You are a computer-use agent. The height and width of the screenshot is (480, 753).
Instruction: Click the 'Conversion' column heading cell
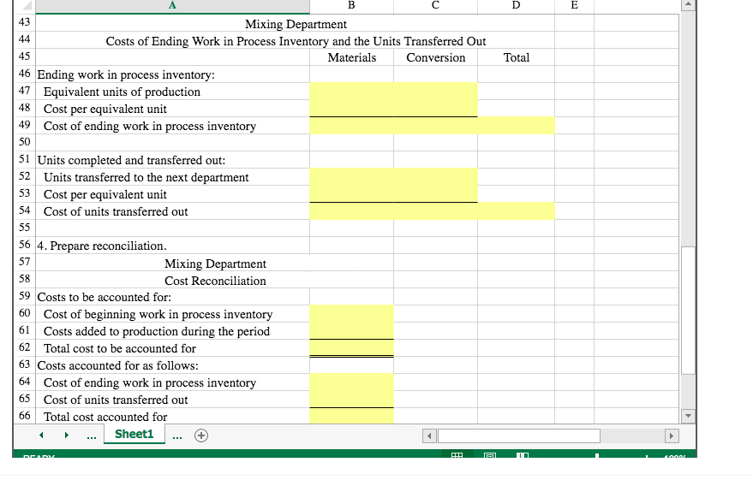435,57
